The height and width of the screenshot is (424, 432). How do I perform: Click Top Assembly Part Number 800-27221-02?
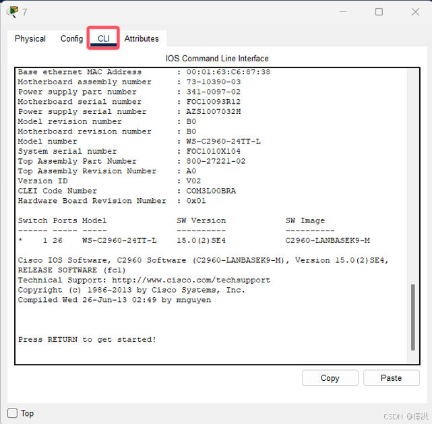click(216, 161)
